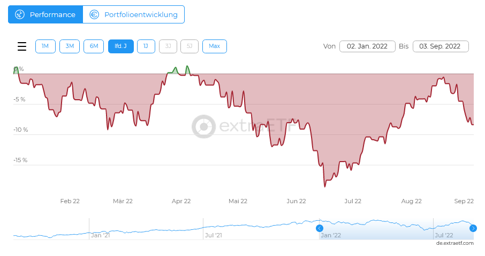Viewport: 485px width, 256px height.
Task: Click the disabled 3J range button
Action: (168, 46)
